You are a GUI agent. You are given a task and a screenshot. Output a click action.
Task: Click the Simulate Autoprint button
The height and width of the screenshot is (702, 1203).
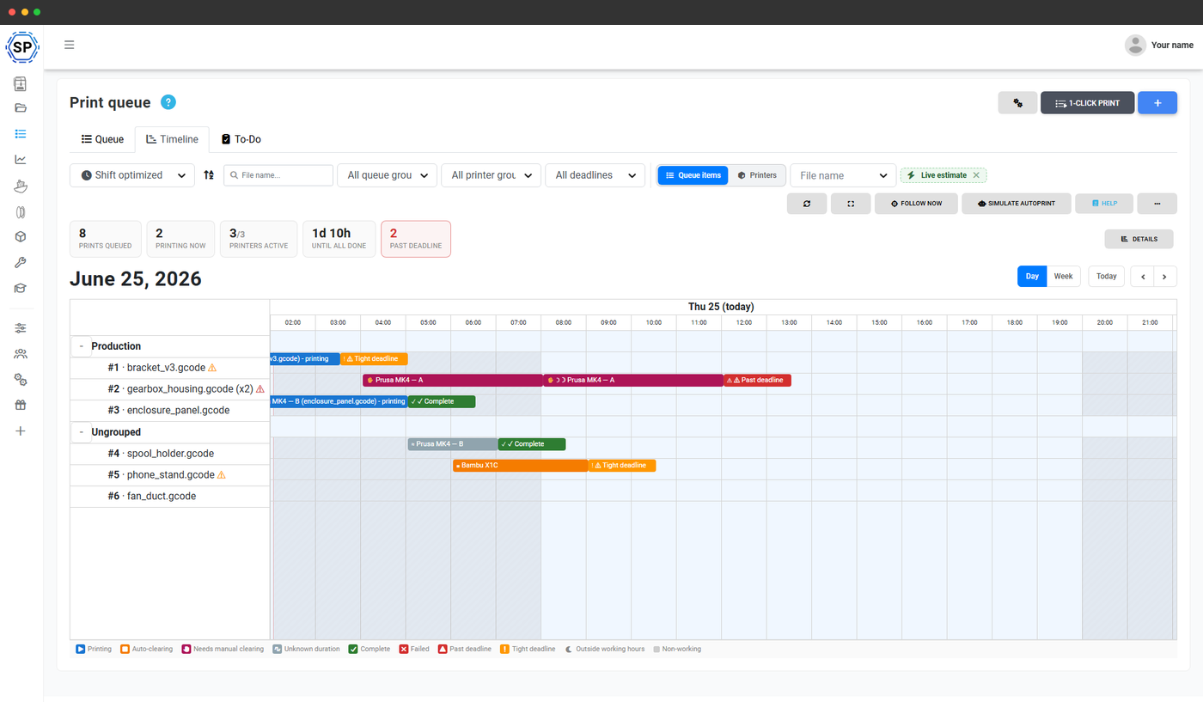[x=1017, y=204]
